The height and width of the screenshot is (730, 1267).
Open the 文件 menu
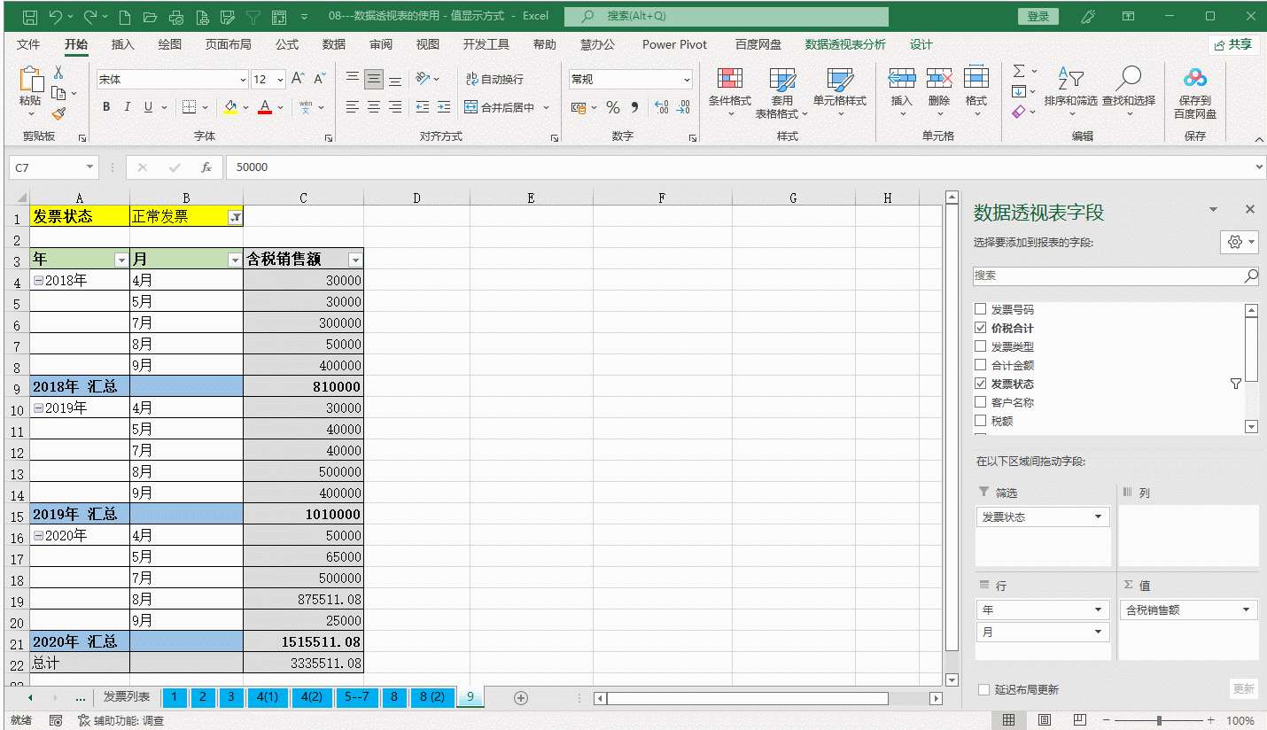click(28, 44)
